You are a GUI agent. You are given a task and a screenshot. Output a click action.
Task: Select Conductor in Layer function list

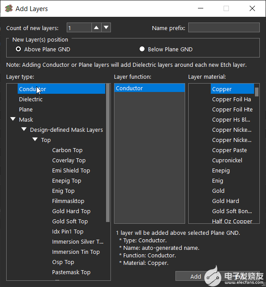click(x=149, y=88)
